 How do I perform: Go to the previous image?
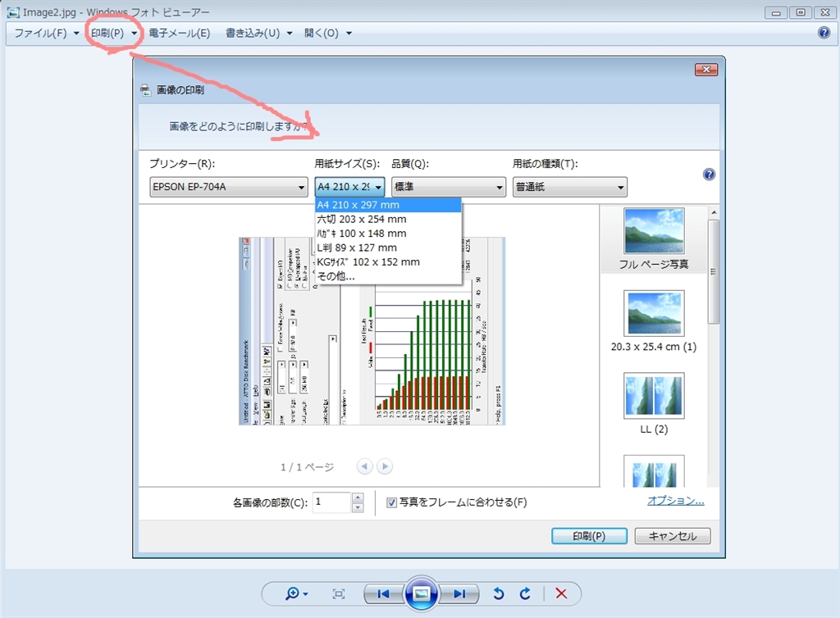[383, 593]
